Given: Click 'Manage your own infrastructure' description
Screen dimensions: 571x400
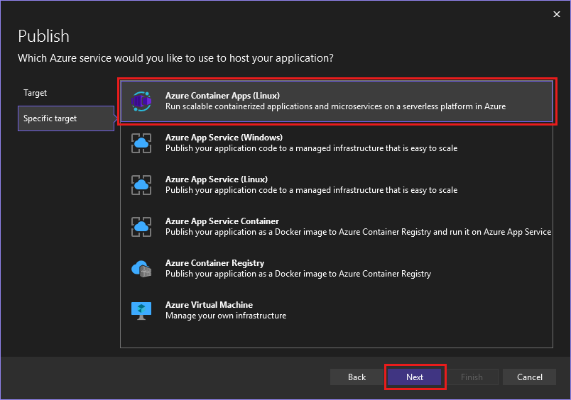Looking at the screenshot, I should [226, 316].
